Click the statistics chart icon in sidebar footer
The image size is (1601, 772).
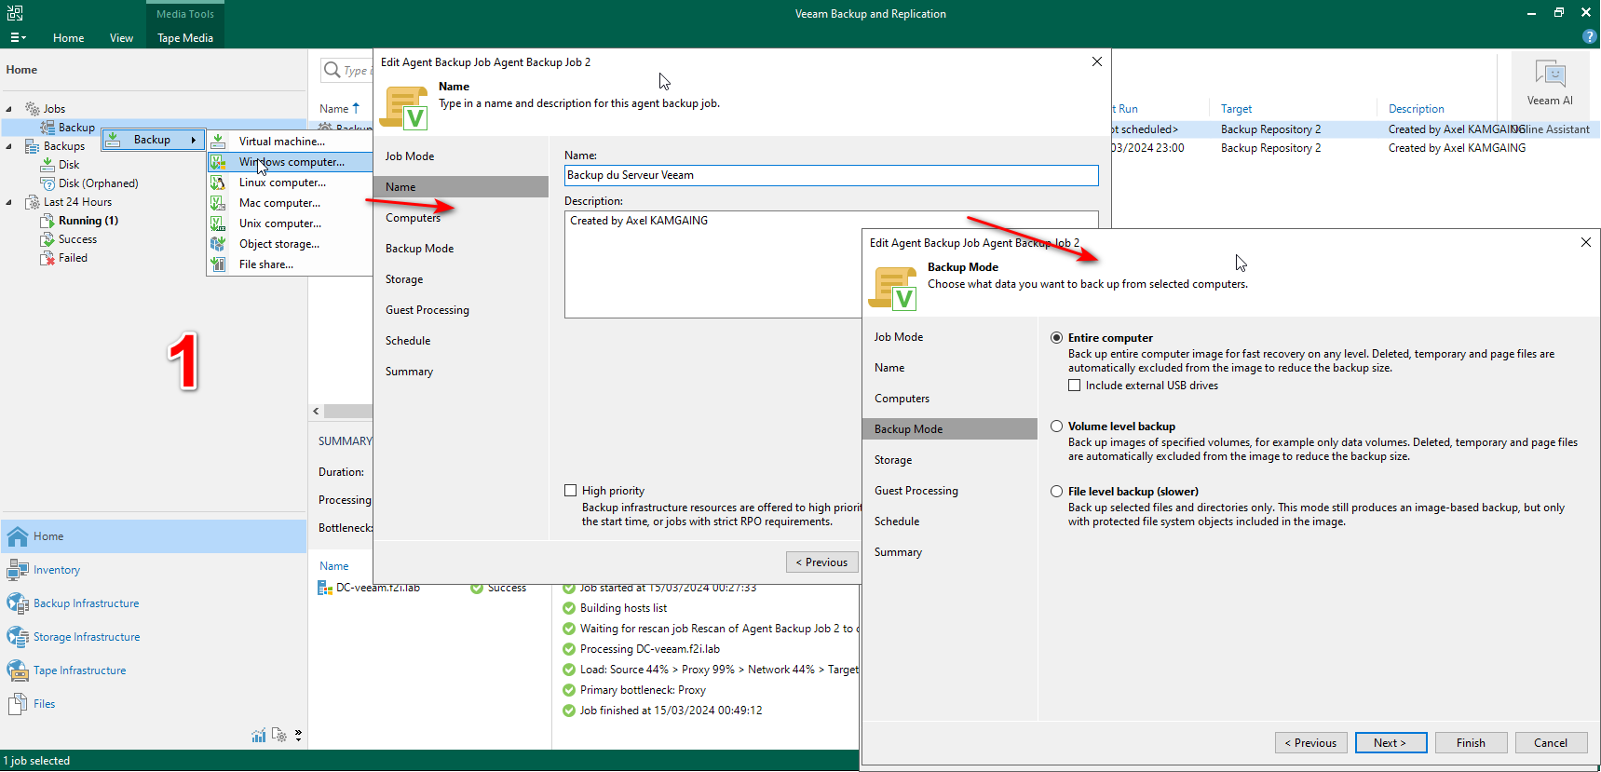(x=259, y=736)
